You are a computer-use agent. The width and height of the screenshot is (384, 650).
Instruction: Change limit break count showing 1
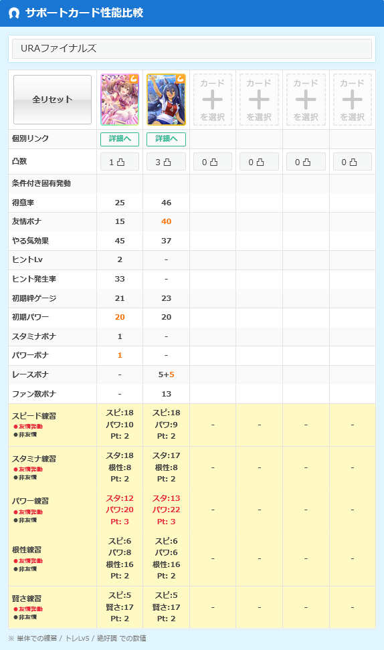click(120, 162)
